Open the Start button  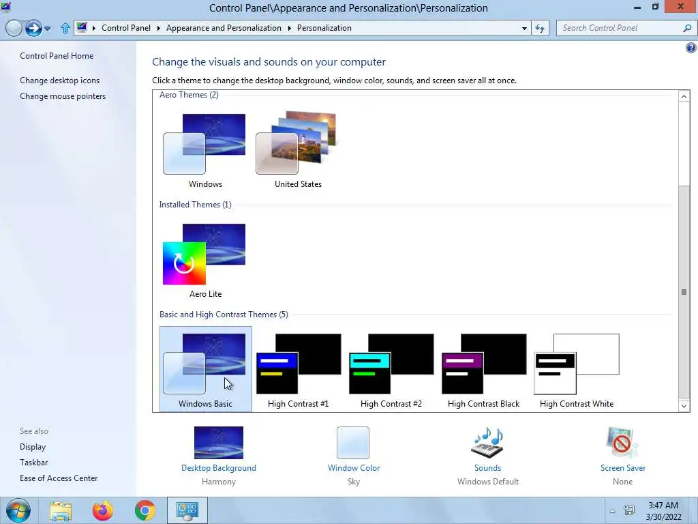pos(18,510)
